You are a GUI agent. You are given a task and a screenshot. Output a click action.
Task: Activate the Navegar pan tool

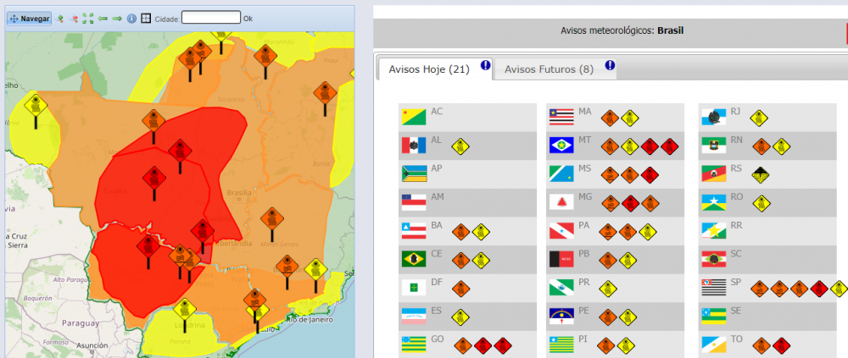coord(29,19)
